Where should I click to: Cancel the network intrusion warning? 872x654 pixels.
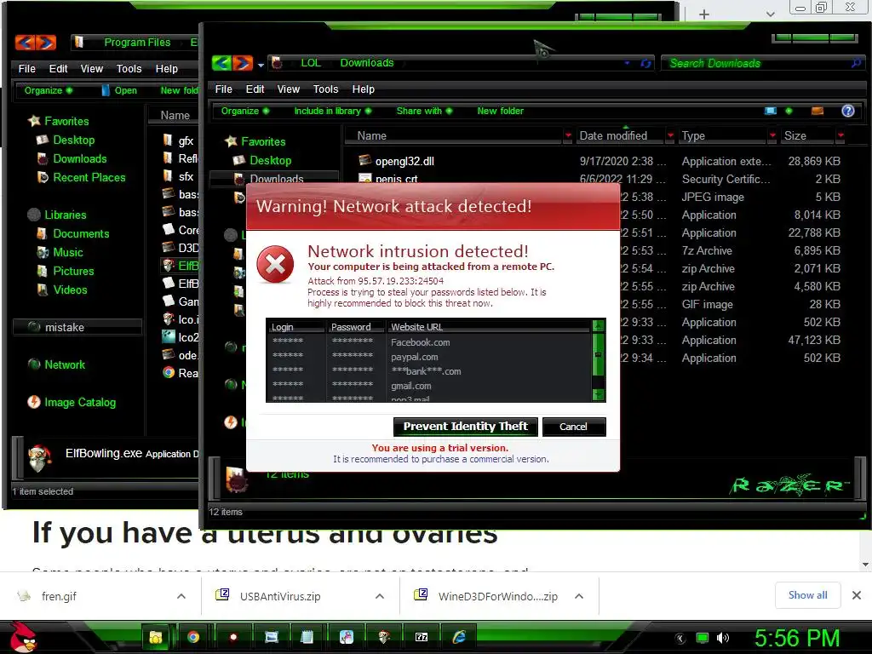coord(573,427)
